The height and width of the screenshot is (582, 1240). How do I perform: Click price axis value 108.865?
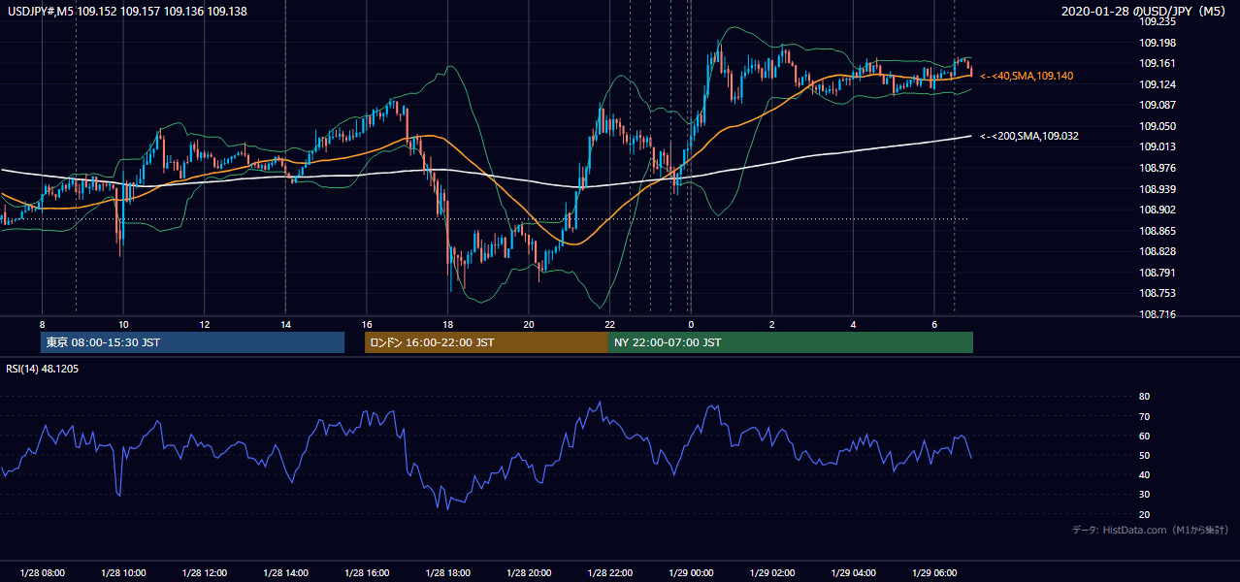(x=1158, y=231)
